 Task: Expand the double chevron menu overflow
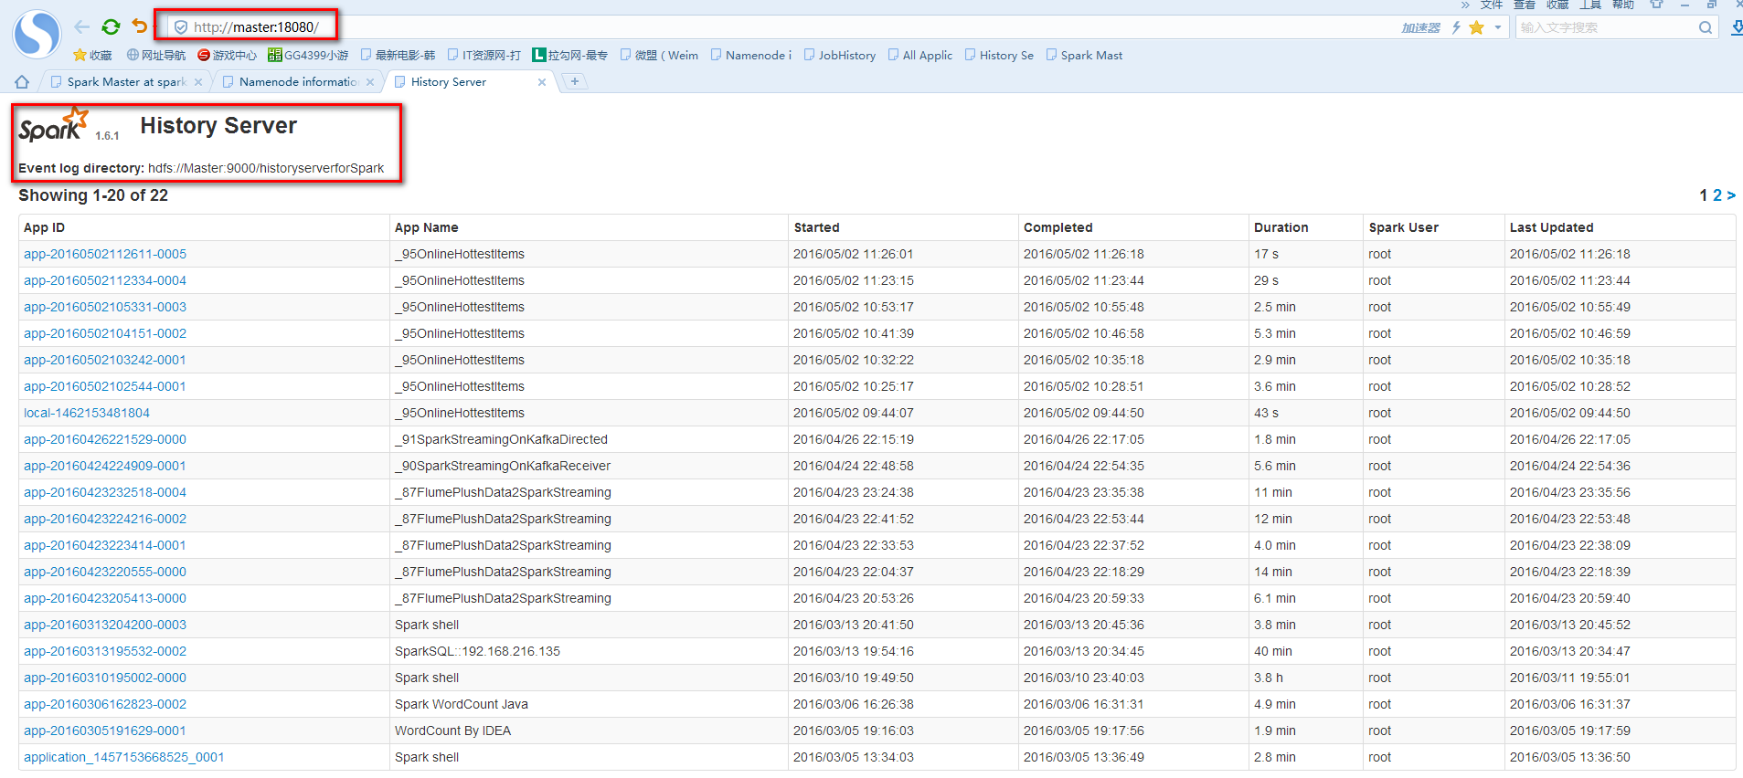click(x=1465, y=5)
